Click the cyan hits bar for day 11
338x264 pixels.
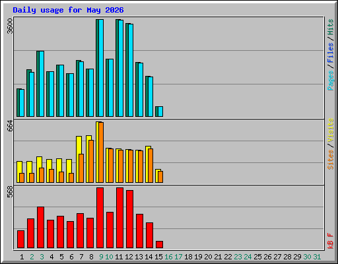[121, 68]
